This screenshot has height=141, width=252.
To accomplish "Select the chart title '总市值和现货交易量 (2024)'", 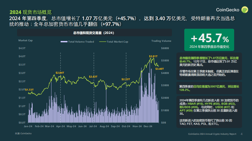I will point(94,33).
